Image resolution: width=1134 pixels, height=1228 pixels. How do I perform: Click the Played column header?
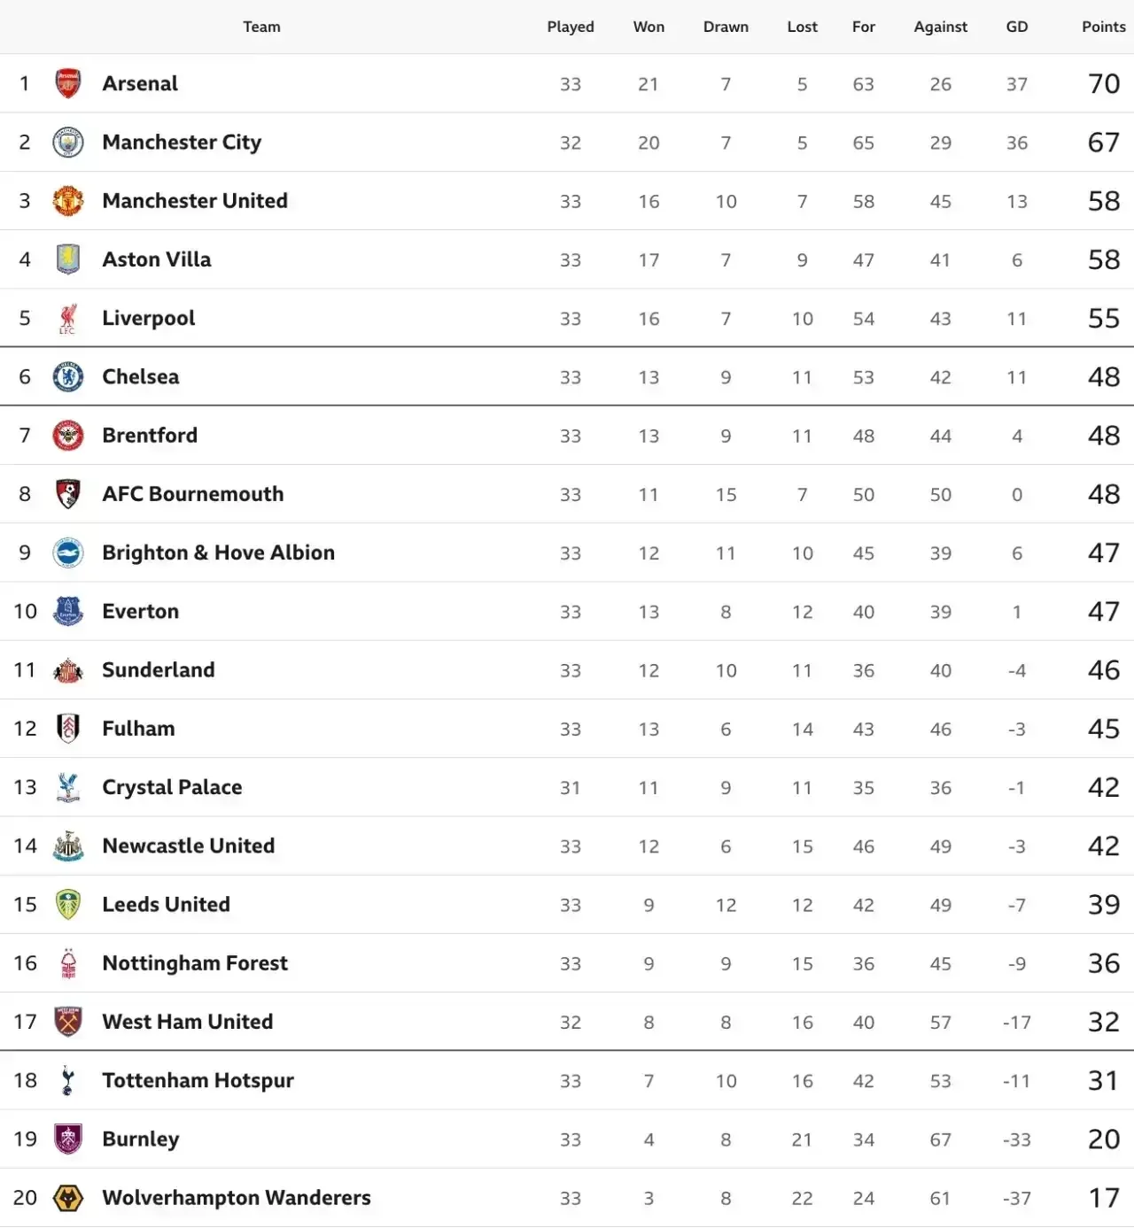click(571, 27)
